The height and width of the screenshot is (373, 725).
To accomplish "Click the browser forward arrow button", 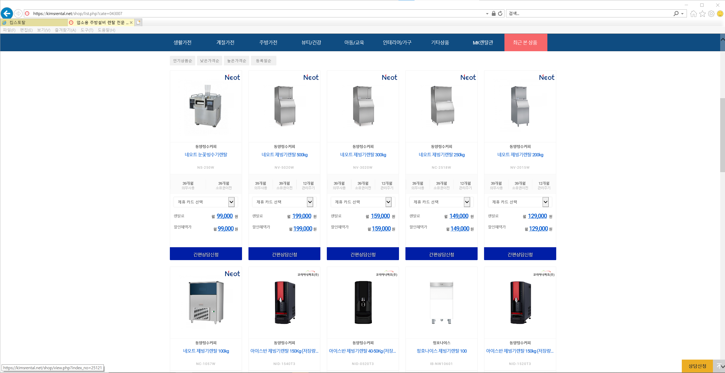I will coord(18,13).
